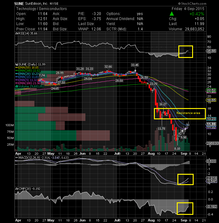Viewport: 219px width, 223px height.
Task: Click the CMF(20) -0.192 indicator label
Action: (x=29, y=189)
